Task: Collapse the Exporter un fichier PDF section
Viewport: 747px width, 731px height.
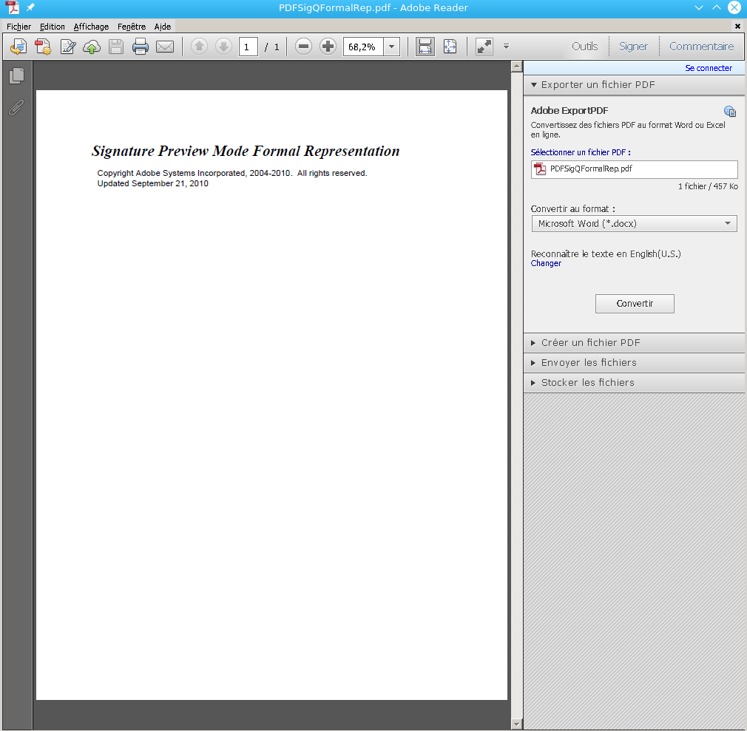Action: tap(634, 85)
